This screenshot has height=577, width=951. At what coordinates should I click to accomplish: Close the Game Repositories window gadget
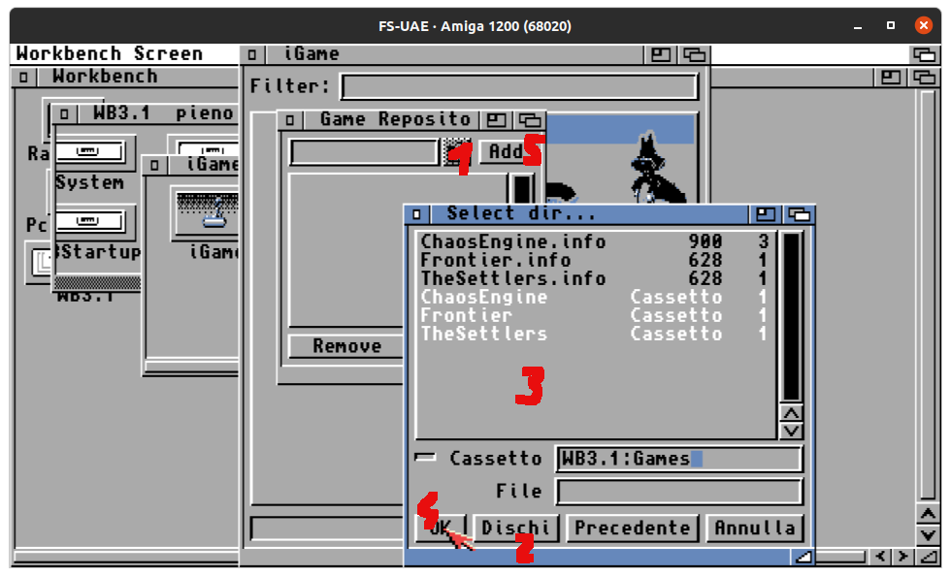[x=290, y=120]
